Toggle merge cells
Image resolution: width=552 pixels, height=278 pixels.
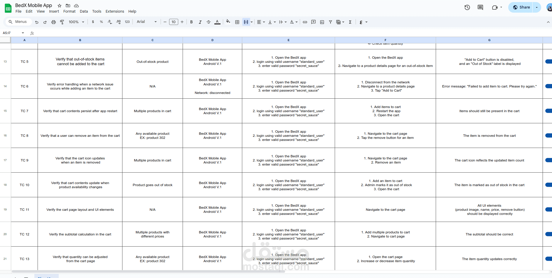[246, 22]
